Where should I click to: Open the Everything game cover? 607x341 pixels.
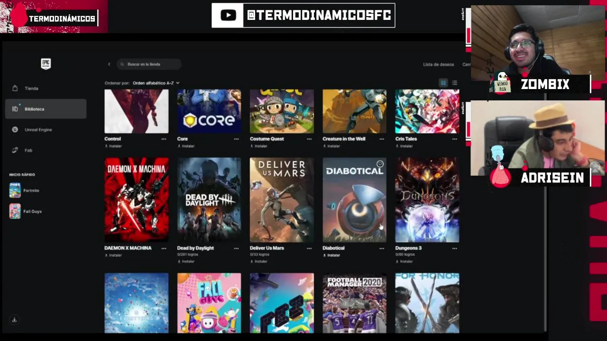[x=137, y=303]
